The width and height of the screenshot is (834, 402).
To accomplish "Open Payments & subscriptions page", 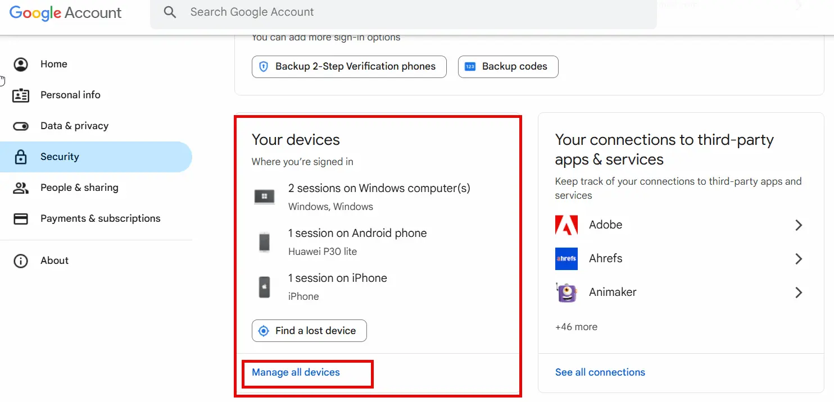I will [x=100, y=219].
